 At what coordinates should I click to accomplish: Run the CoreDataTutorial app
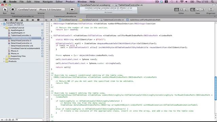[5, 9]
